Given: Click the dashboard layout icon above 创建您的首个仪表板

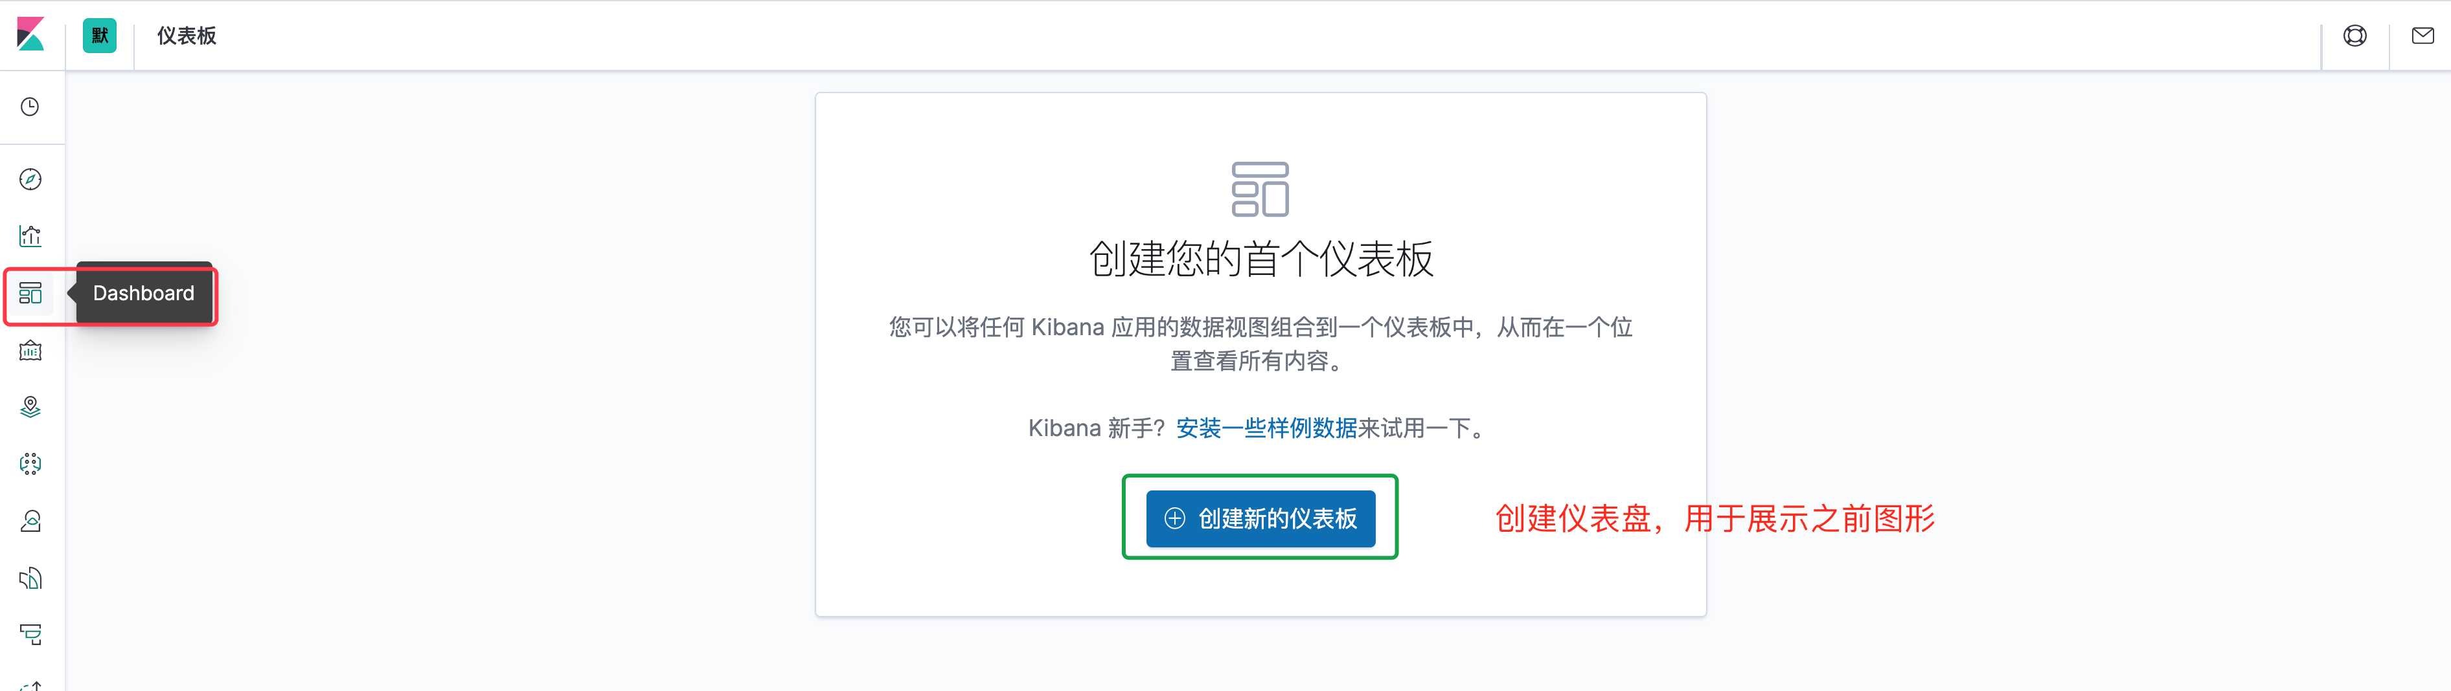Looking at the screenshot, I should click(1260, 189).
